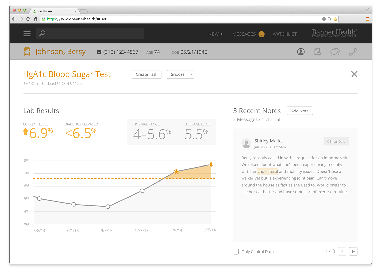The height and width of the screenshot is (272, 381).
Task: Click the diamond extension icon in the address bar
Action: [324, 19]
